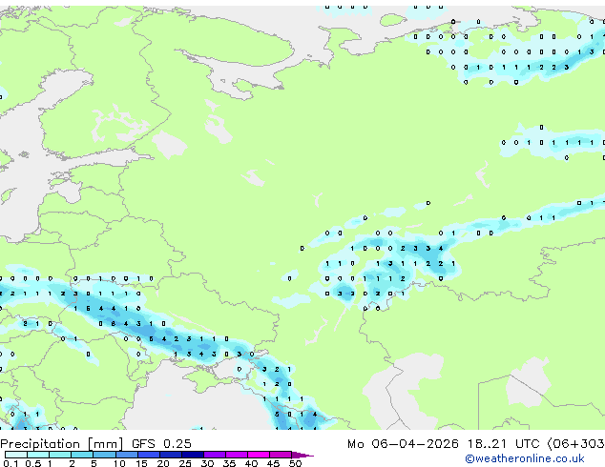605x467 pixels.
Task: Select the 0.1–0.5 mm palest legend swatch
Action: pos(16,455)
